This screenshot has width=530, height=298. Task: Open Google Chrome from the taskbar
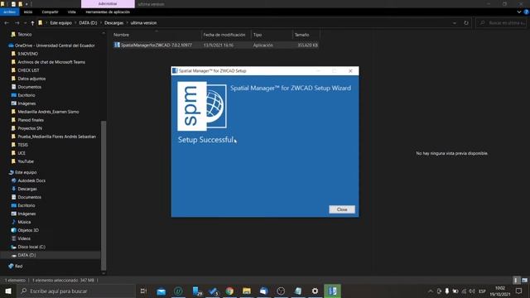tap(229, 291)
